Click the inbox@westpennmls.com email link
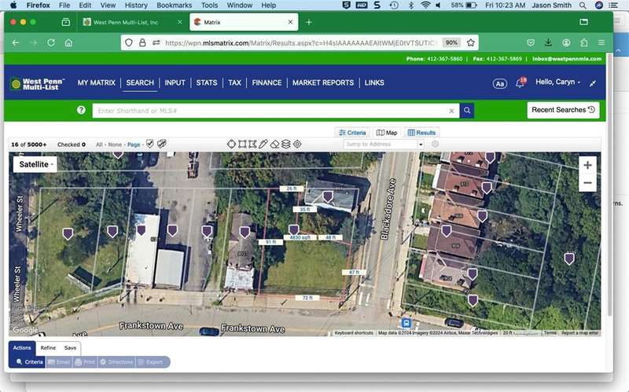The image size is (629, 392). (x=566, y=59)
